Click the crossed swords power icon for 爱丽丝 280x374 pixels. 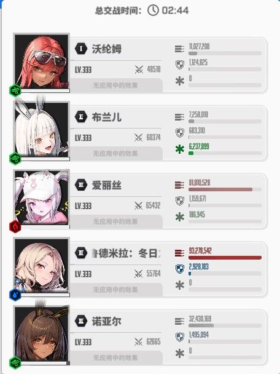[139, 205]
